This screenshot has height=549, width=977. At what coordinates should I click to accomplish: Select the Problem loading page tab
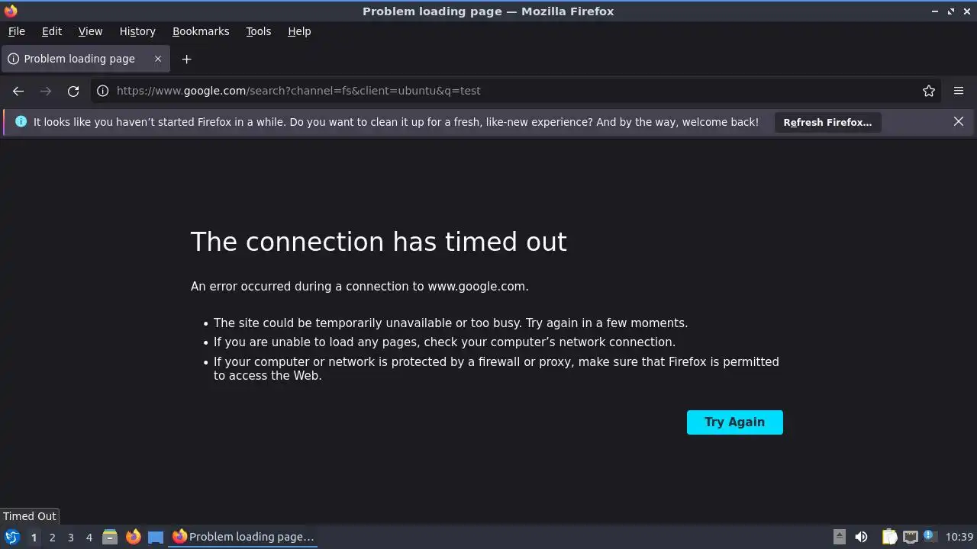coord(84,59)
